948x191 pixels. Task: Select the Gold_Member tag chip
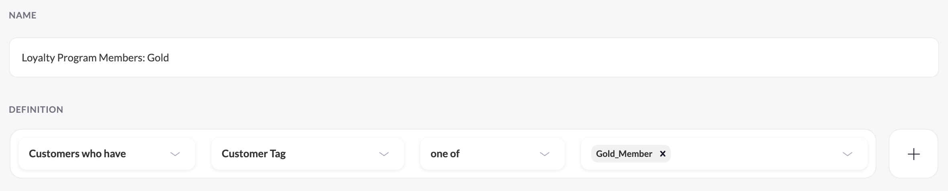(624, 154)
